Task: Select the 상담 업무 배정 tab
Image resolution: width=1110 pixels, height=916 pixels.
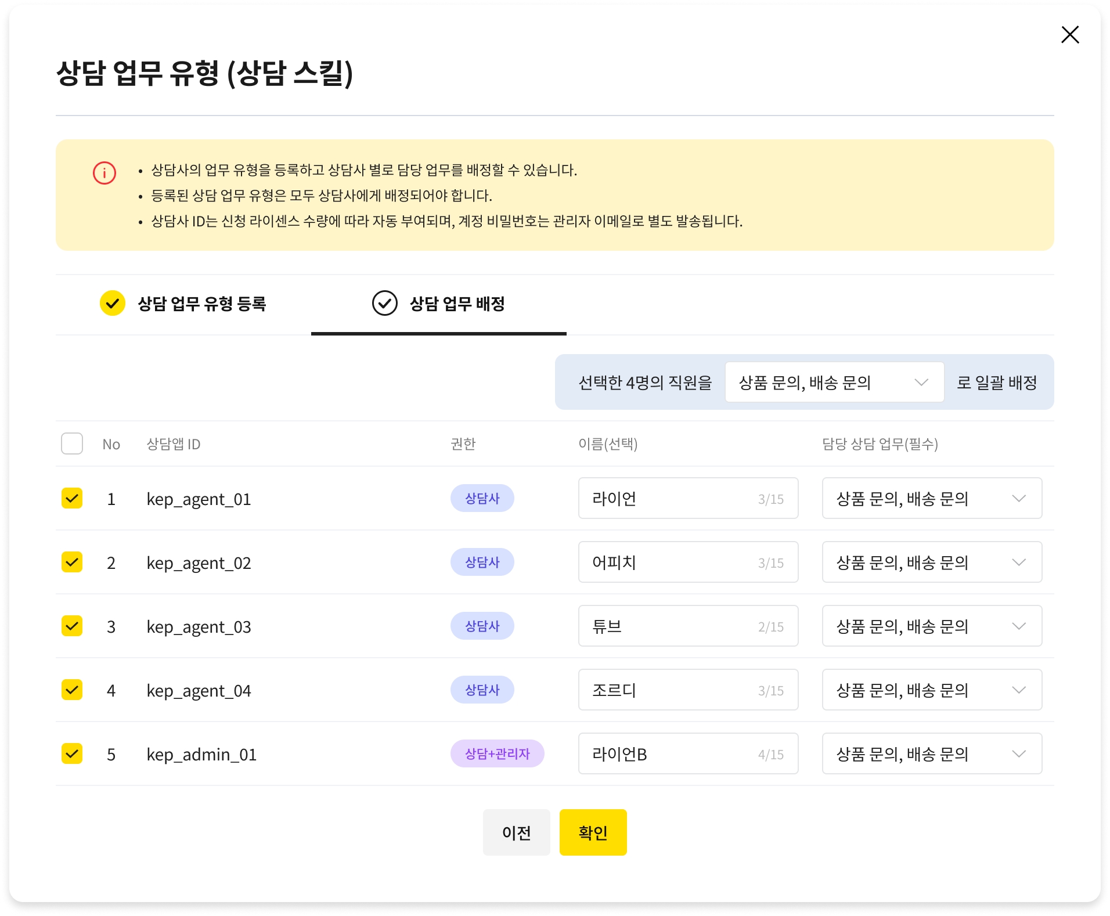Action: pyautogui.click(x=439, y=304)
